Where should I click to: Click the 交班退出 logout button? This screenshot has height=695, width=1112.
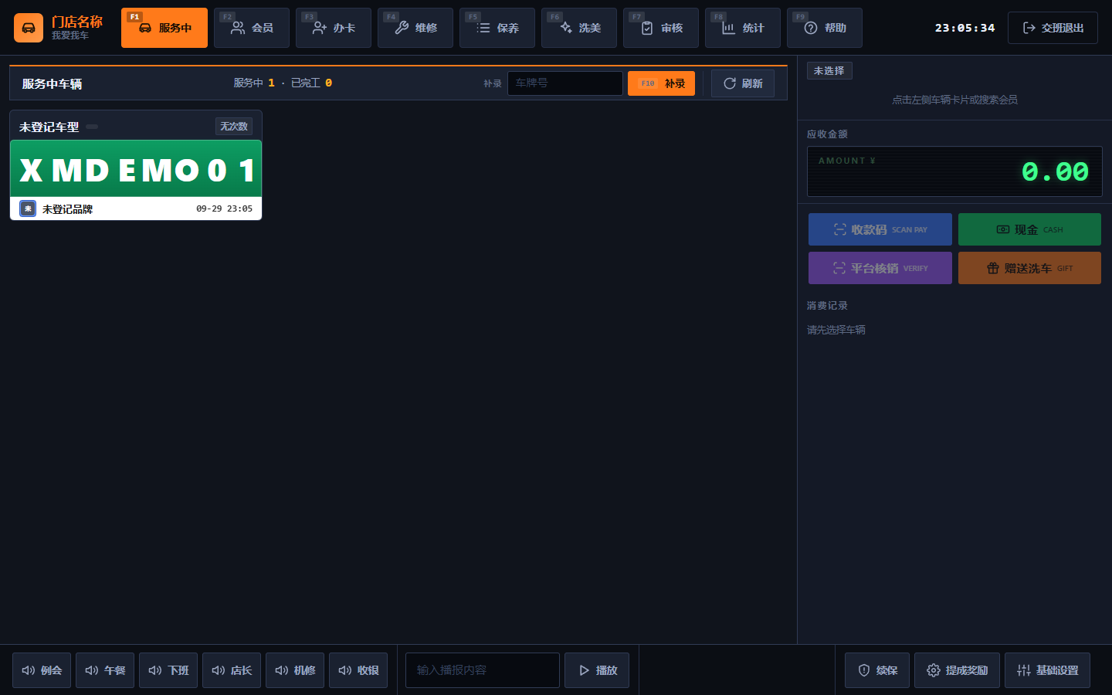(1053, 28)
